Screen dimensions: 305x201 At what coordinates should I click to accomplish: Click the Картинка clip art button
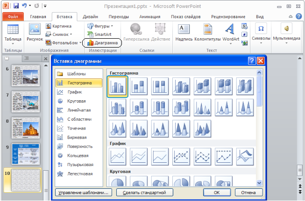pos(58,26)
